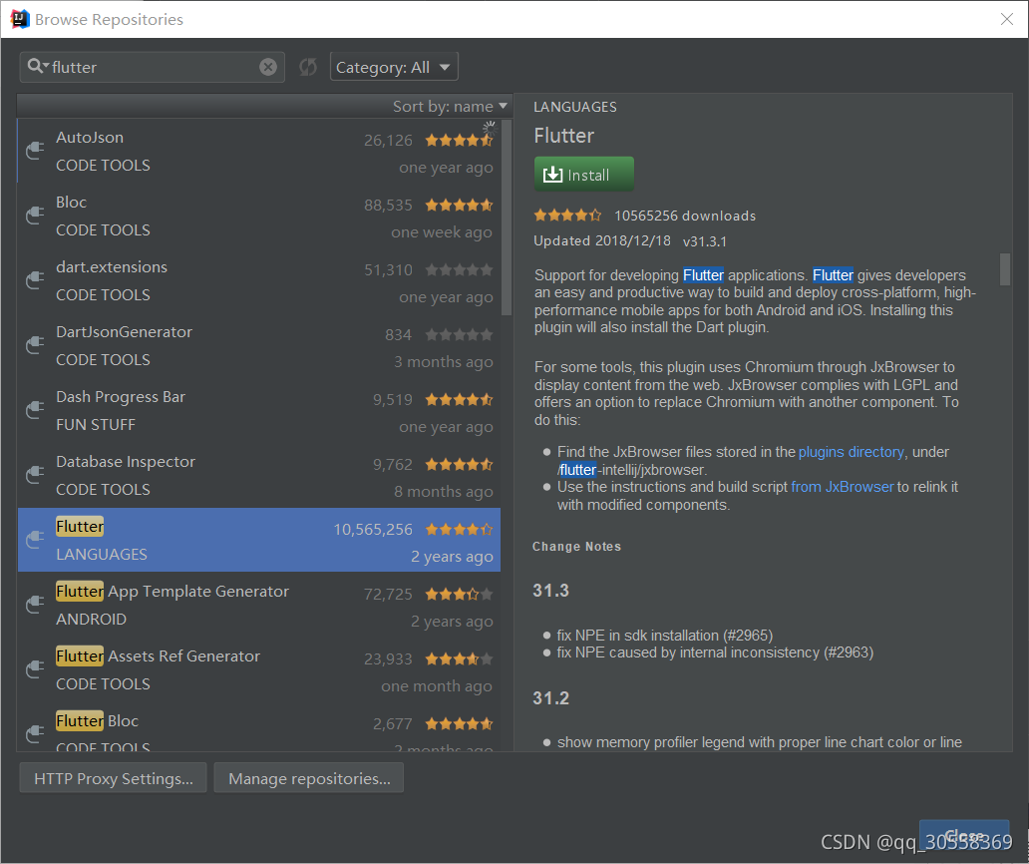Click the Change Notes heading

tap(576, 547)
